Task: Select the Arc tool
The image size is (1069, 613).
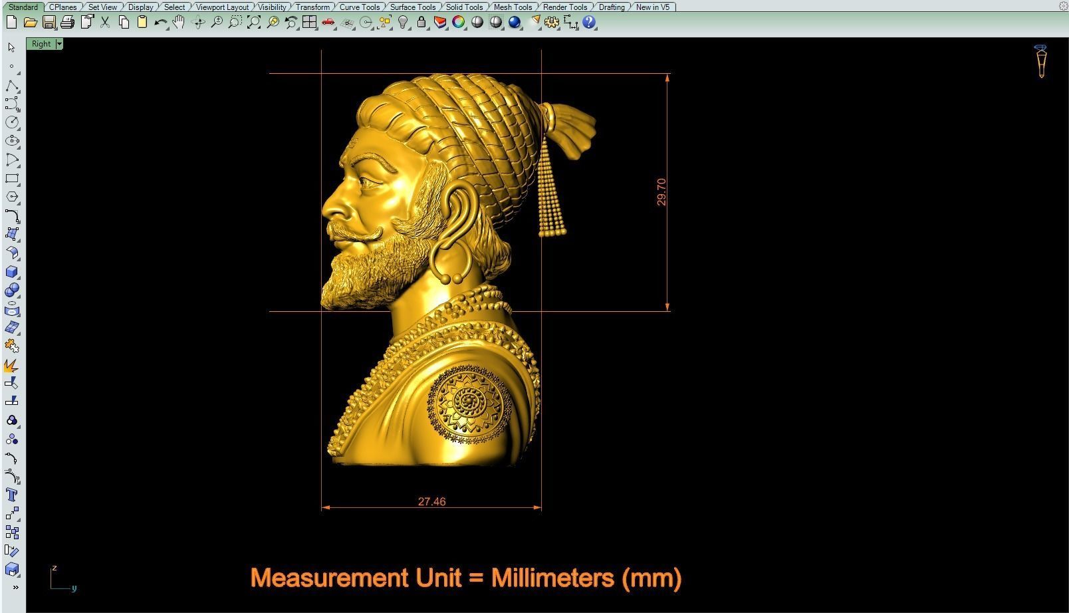Action: [12, 160]
